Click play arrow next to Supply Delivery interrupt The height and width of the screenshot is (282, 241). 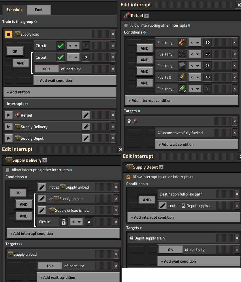pos(9,127)
